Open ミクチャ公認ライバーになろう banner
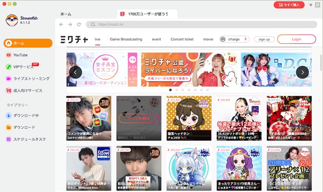 point(189,70)
